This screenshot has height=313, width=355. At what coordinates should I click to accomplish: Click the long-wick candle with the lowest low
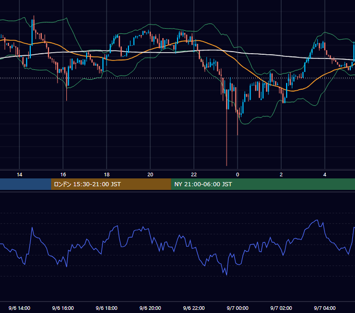tap(227, 127)
